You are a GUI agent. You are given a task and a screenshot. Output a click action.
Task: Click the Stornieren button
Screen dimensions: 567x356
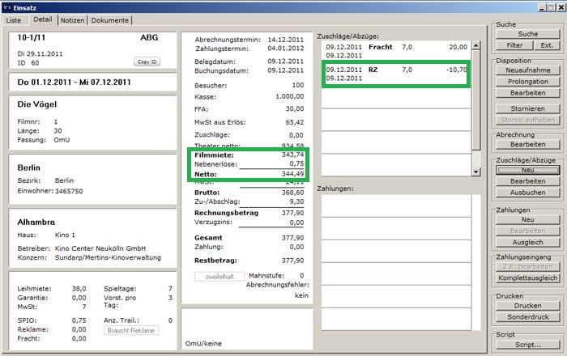pos(527,108)
